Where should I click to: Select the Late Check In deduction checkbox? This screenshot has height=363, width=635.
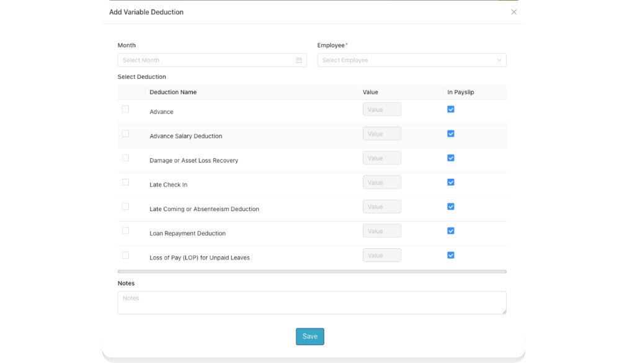click(125, 182)
